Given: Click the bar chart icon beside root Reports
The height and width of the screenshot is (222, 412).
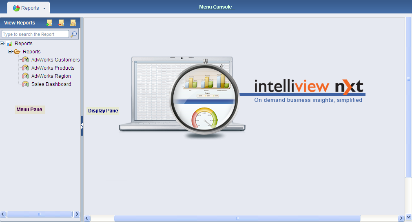Looking at the screenshot, I should pos(10,44).
